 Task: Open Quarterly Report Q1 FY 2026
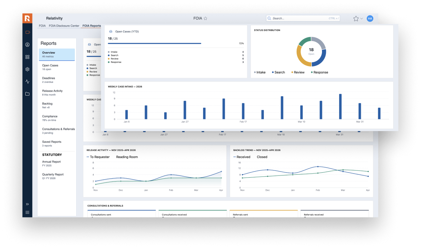[x=57, y=176]
